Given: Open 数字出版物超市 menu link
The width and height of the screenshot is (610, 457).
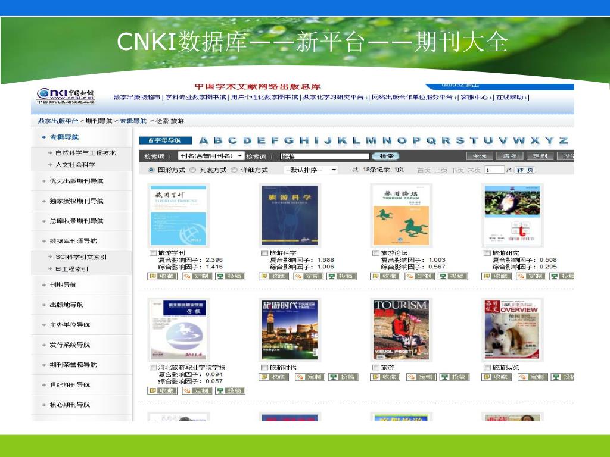Looking at the screenshot, I should 136,97.
